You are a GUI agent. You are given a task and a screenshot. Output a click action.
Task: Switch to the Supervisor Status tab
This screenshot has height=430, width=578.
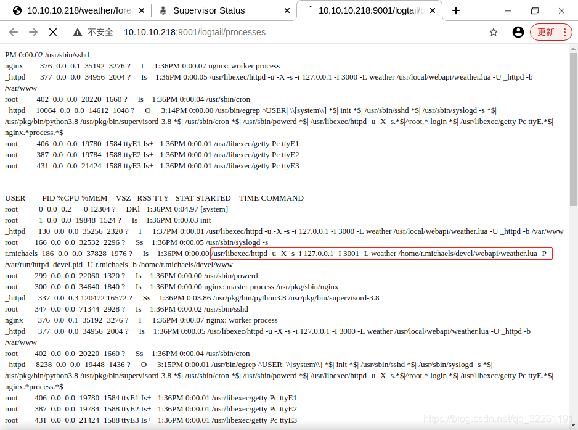pyautogui.click(x=224, y=10)
